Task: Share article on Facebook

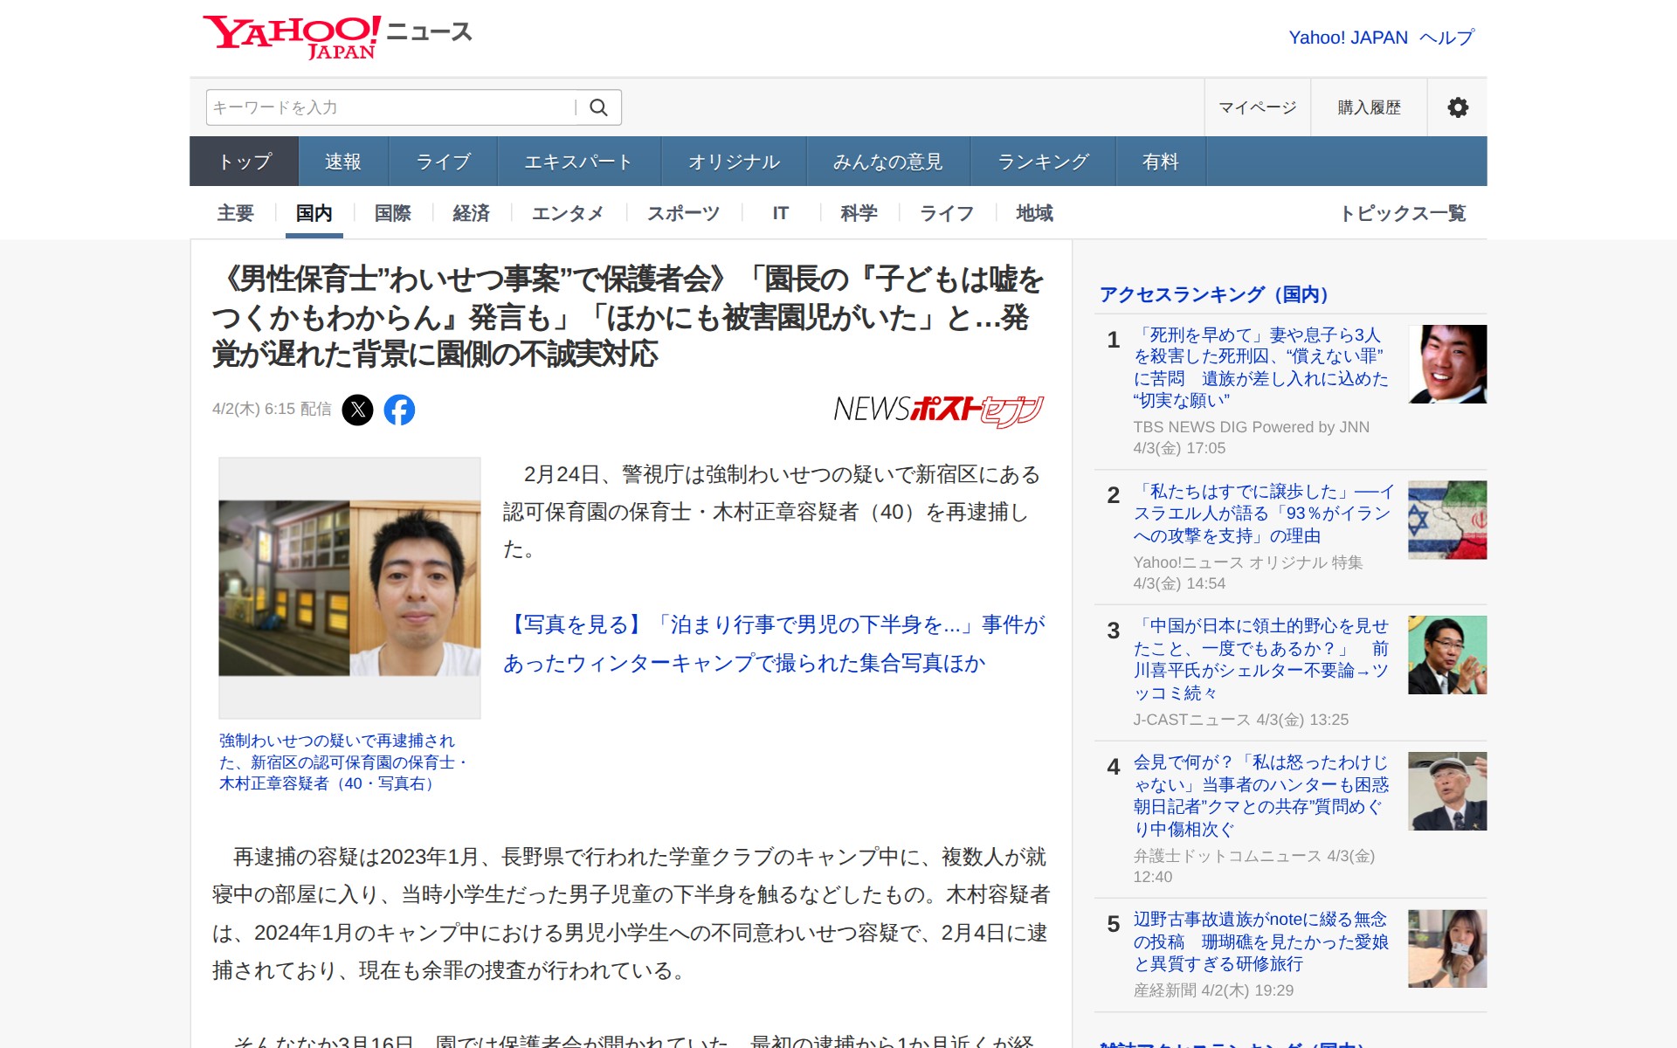Action: coord(399,410)
